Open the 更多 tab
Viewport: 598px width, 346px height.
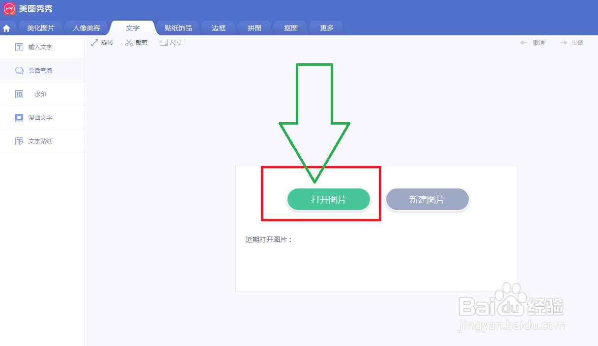click(327, 28)
